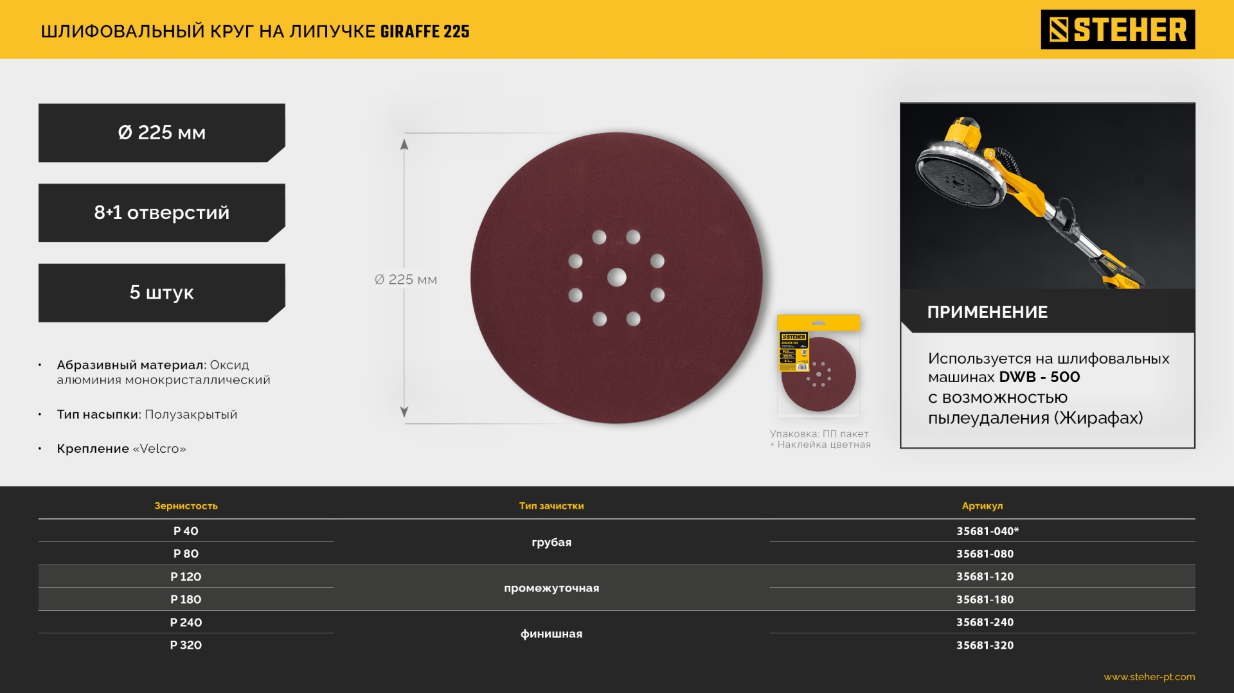Click the STEHER logo

[1117, 30]
